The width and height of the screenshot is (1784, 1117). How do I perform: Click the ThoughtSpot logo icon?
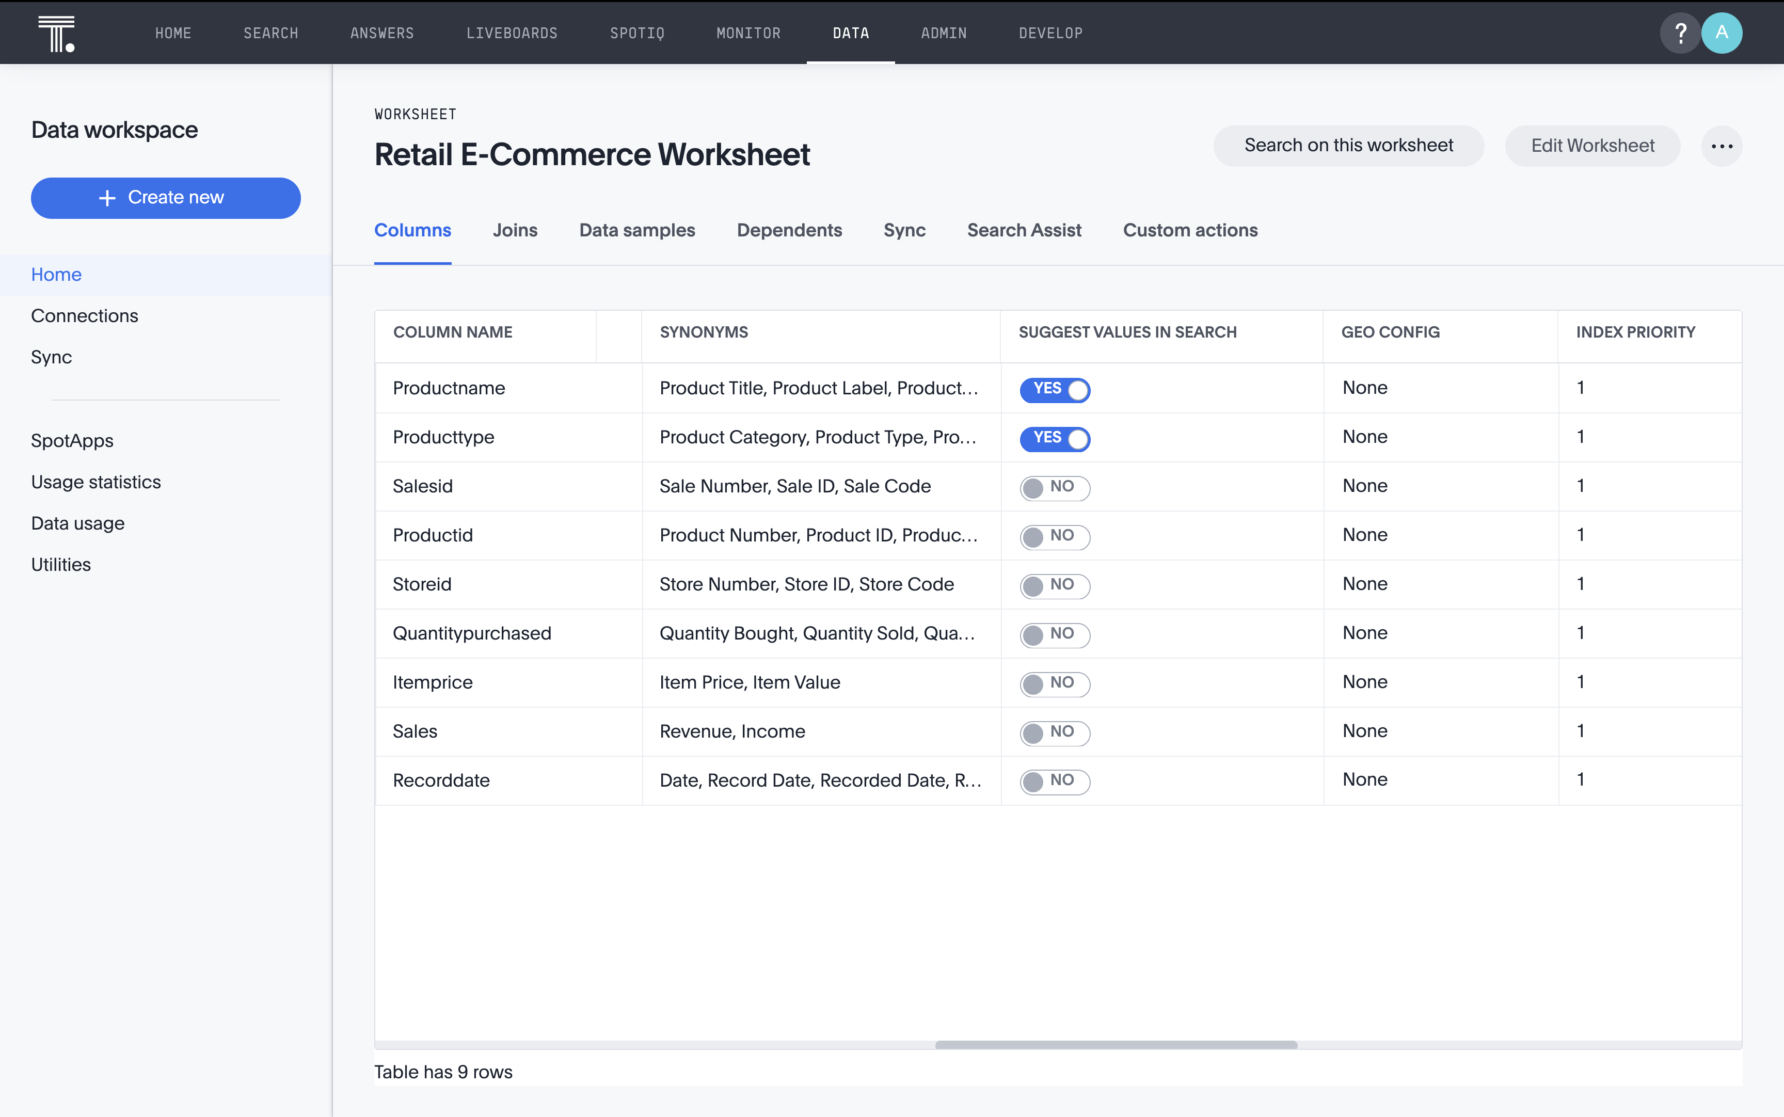tap(56, 33)
